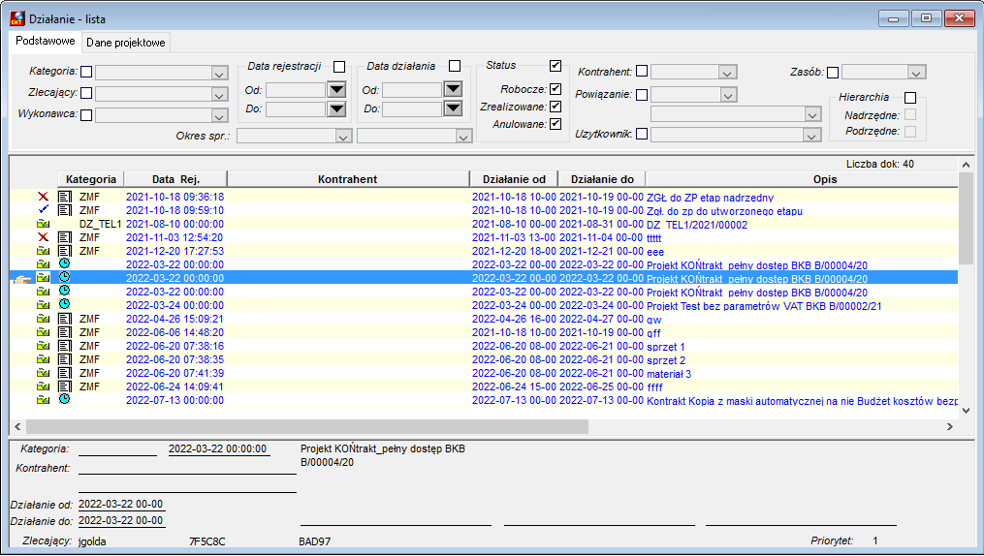
Task: Uncheck the Zrealizowane status checkbox
Action: [x=555, y=107]
